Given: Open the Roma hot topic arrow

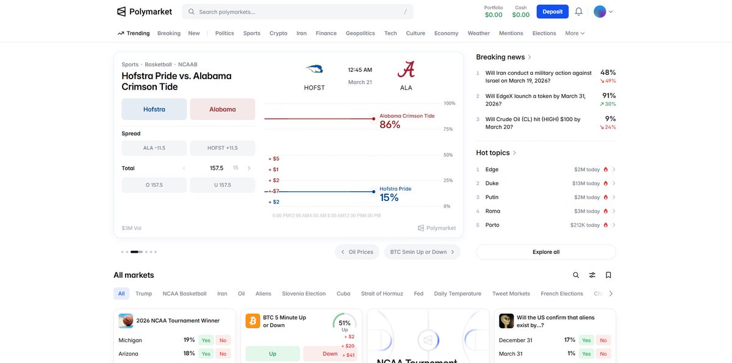Looking at the screenshot, I should pos(614,211).
